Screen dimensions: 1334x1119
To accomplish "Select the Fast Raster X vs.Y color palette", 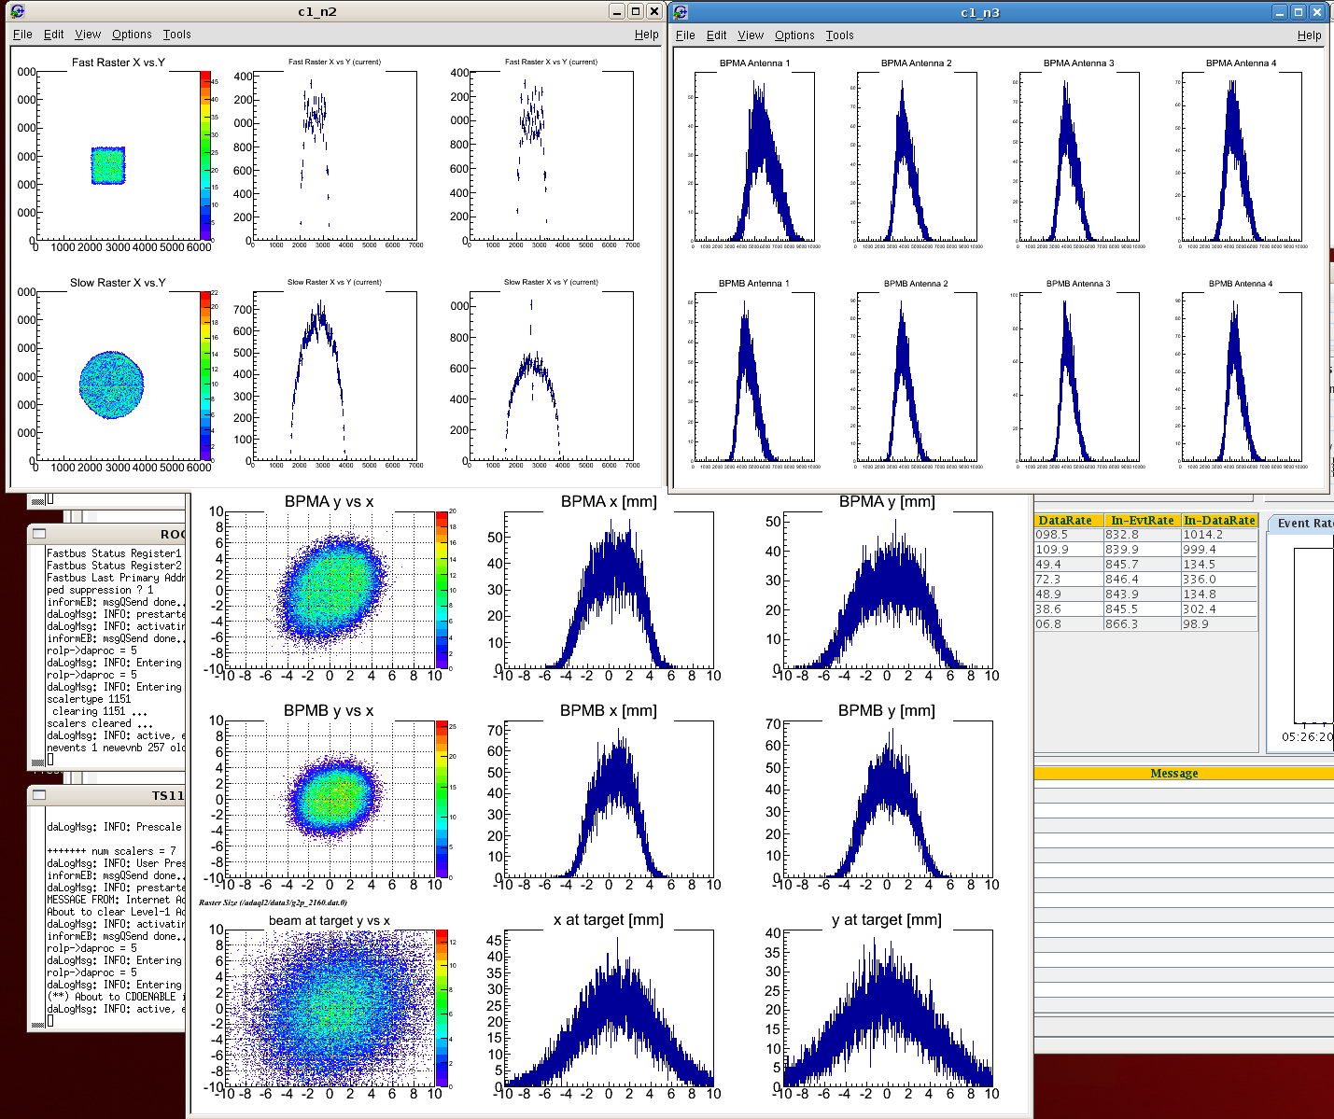I will tap(205, 155).
